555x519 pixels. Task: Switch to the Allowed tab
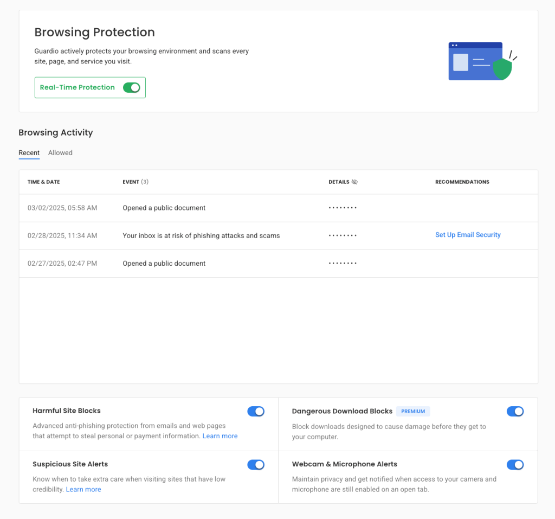click(60, 153)
